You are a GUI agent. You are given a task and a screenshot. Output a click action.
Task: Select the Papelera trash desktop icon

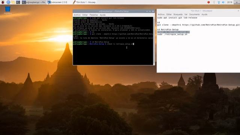point(7,10)
